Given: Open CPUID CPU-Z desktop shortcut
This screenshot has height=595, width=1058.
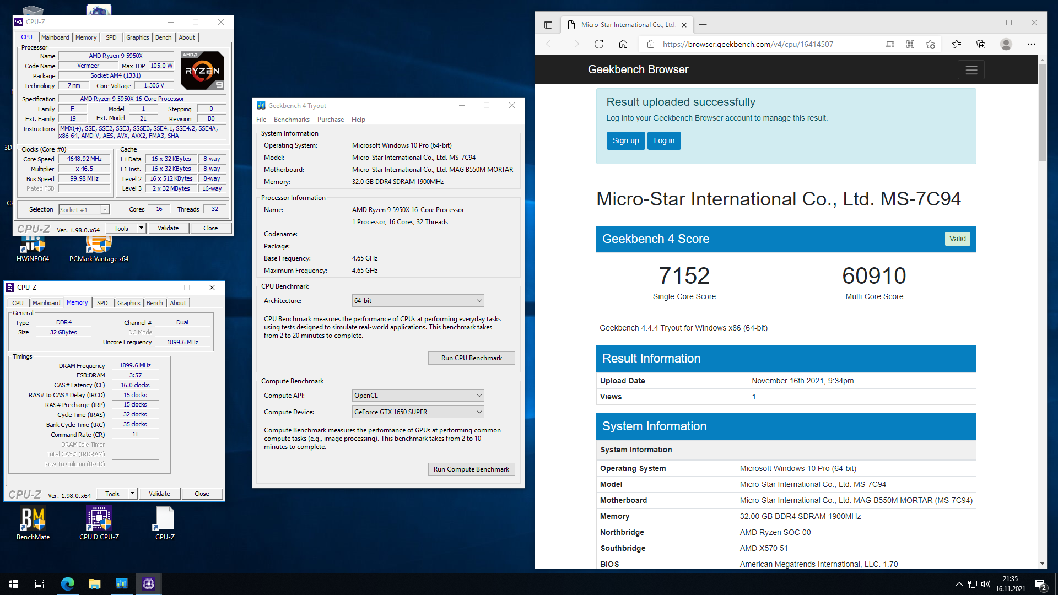Looking at the screenshot, I should 99,523.
